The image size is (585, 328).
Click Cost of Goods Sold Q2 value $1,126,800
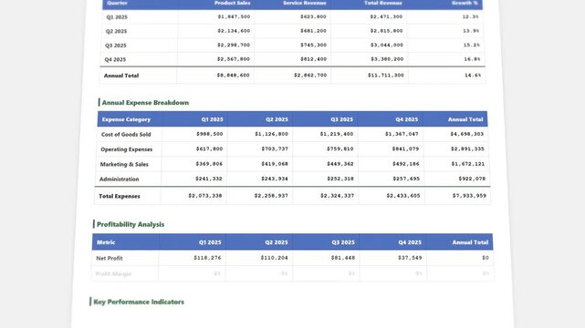[271, 134]
